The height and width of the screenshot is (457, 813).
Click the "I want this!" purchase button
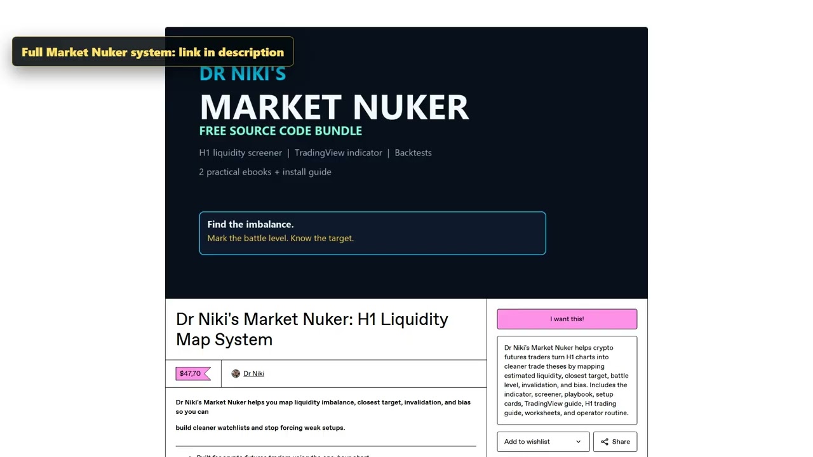(567, 319)
